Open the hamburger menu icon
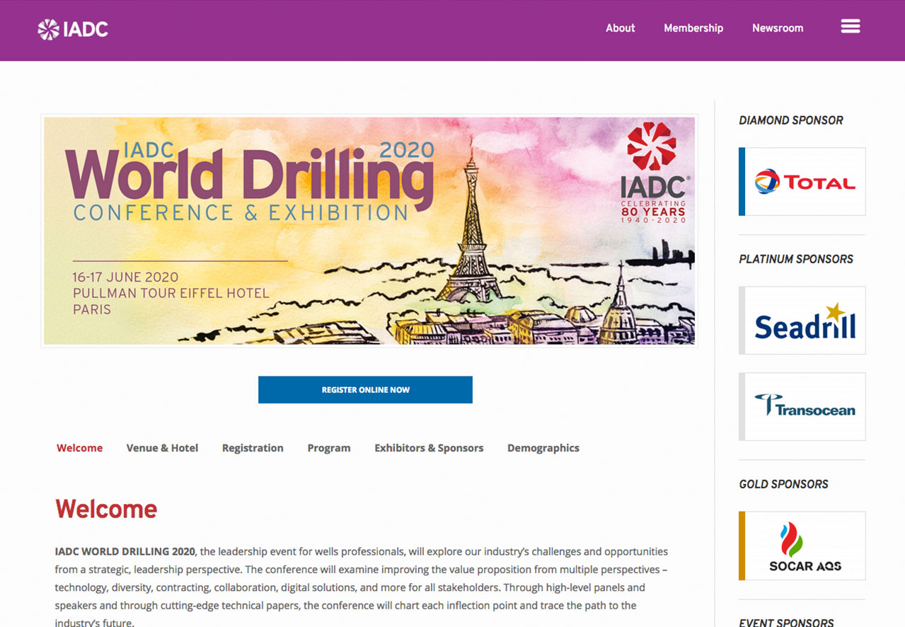Image resolution: width=905 pixels, height=627 pixels. tap(851, 27)
